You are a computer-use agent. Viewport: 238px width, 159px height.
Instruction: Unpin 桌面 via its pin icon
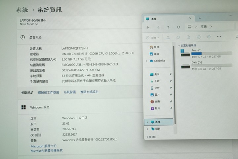[171, 74]
